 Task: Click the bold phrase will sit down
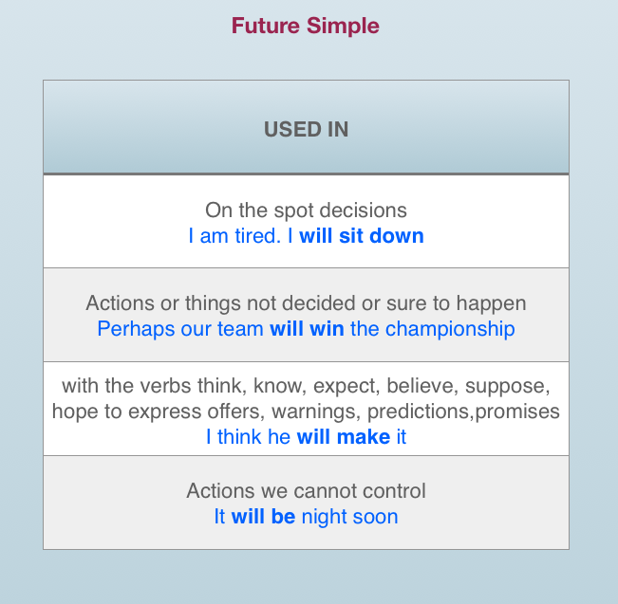tap(362, 236)
